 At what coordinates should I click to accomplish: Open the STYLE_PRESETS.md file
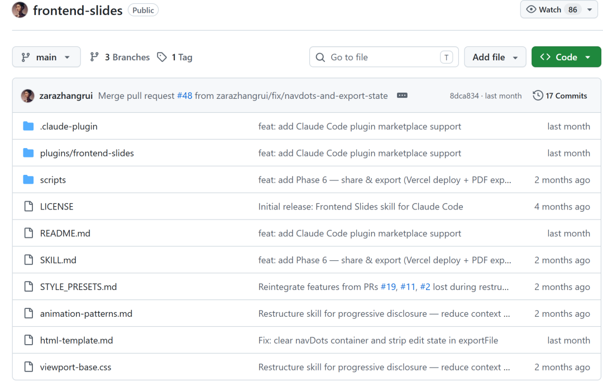coord(79,287)
